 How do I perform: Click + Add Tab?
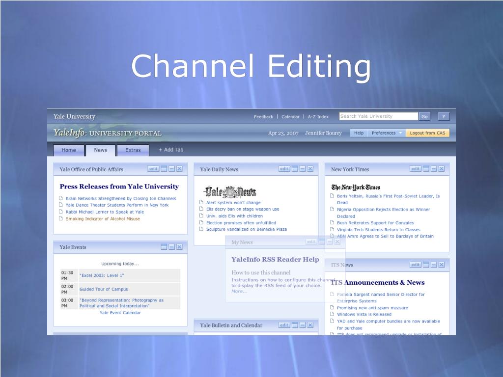pyautogui.click(x=171, y=150)
